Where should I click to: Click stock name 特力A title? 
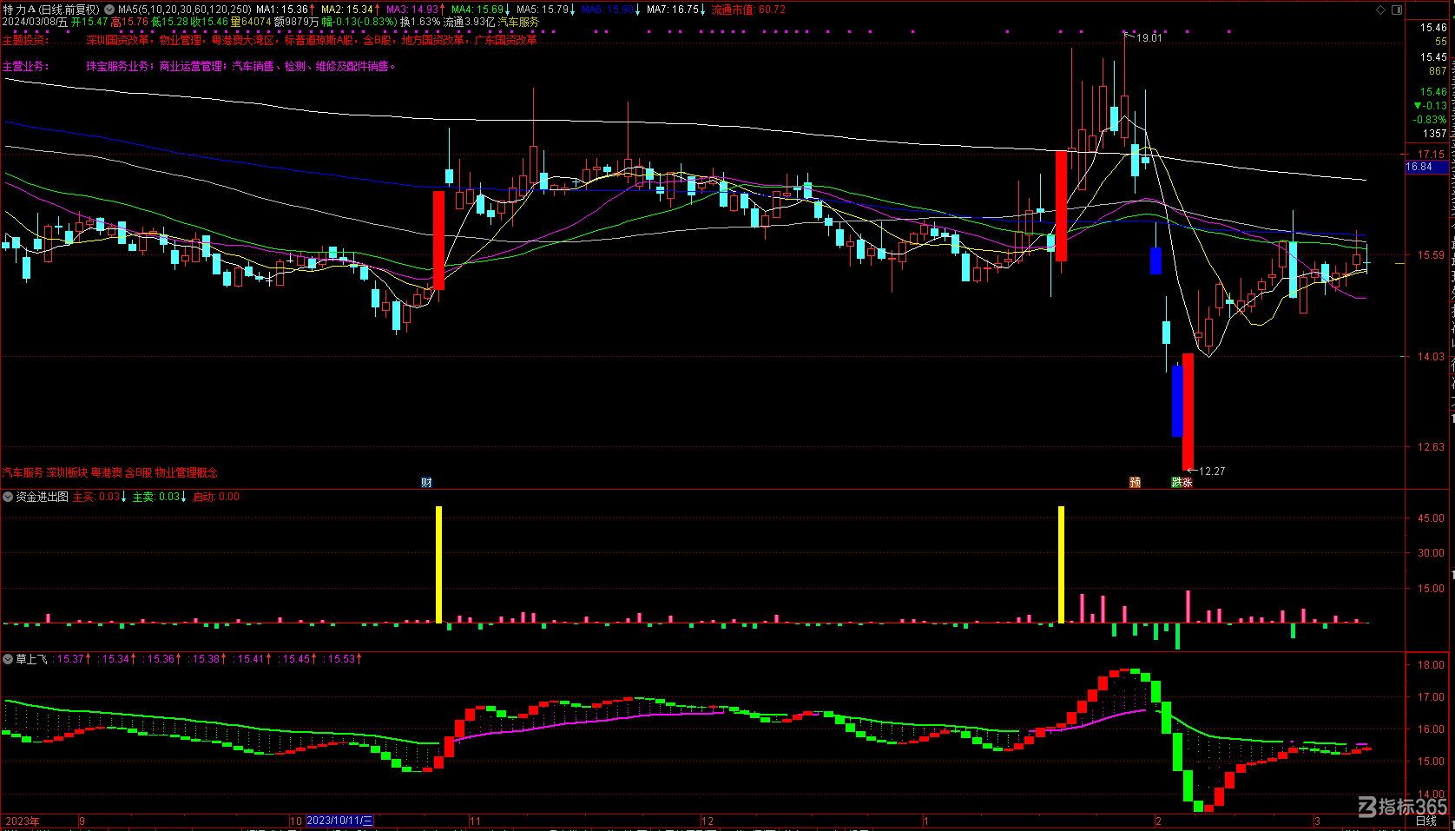[x=19, y=10]
